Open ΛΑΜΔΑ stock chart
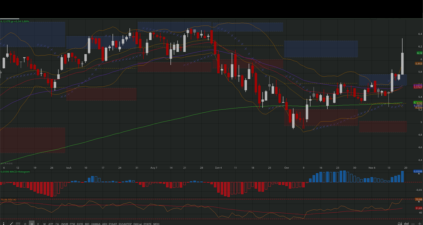The image size is (423, 225). pos(96,224)
